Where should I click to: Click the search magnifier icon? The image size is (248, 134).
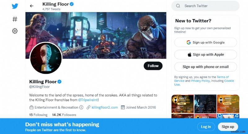[178, 6]
